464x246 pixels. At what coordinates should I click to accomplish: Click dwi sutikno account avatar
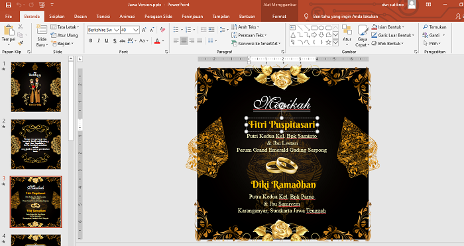point(412,4)
